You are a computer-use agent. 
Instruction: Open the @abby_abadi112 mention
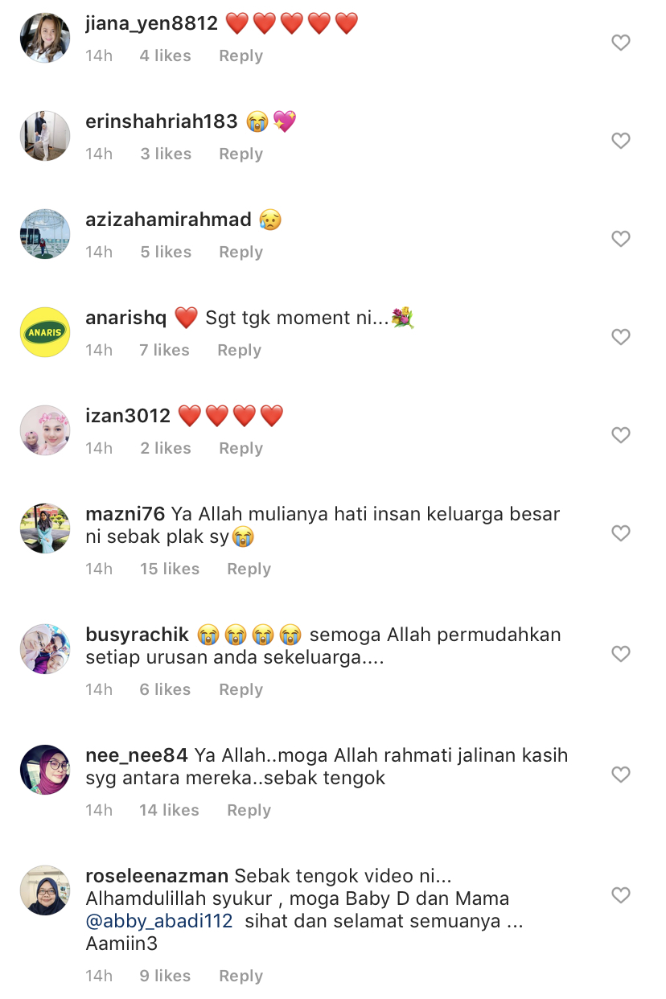(159, 921)
